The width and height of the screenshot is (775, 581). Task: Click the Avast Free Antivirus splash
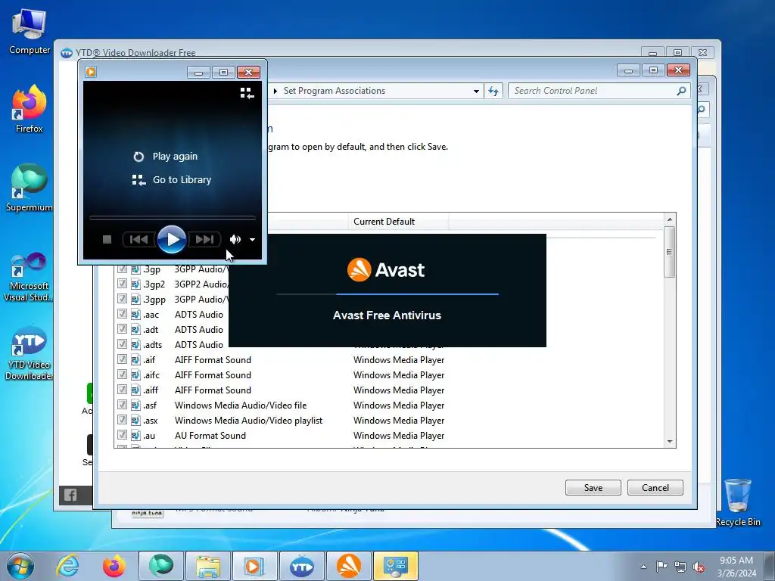point(387,290)
